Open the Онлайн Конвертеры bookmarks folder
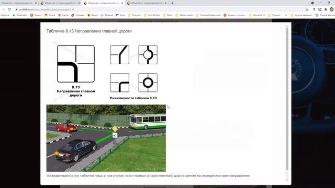The width and height of the screenshot is (335, 188). [208, 15]
